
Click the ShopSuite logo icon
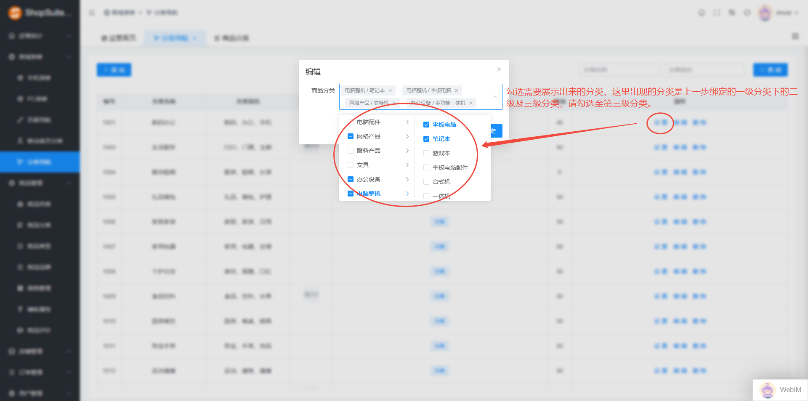click(x=15, y=13)
